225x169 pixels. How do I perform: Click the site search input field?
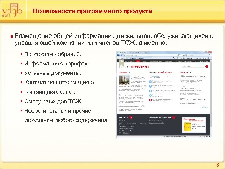tap(193, 66)
